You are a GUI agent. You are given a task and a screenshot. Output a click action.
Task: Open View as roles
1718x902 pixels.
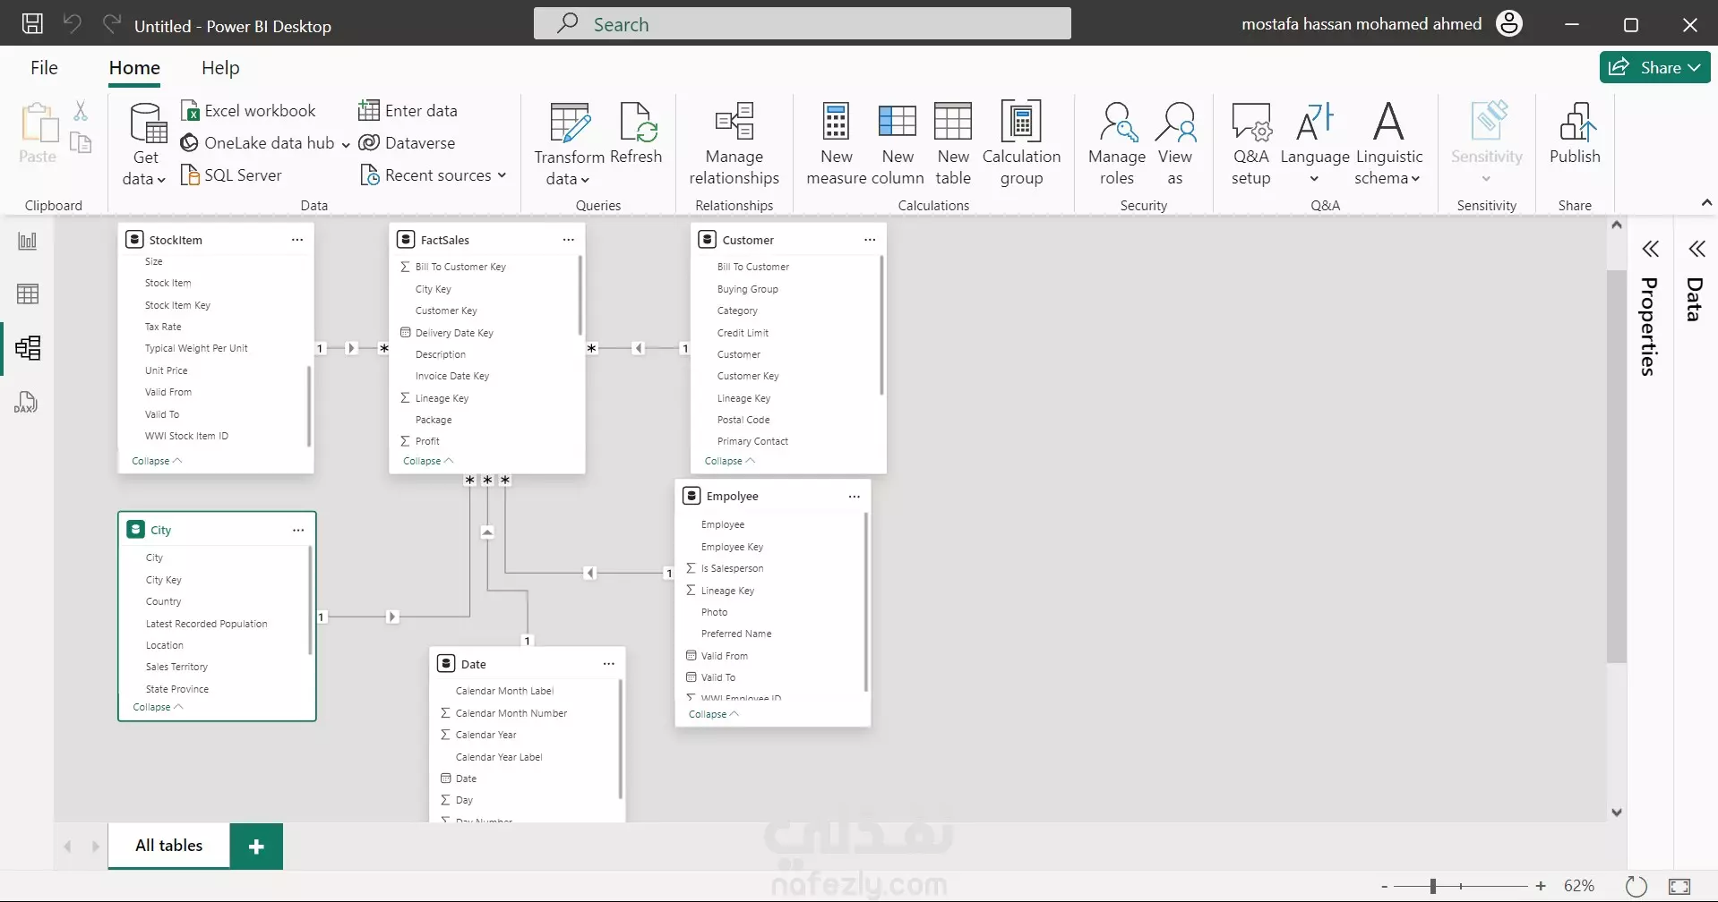pyautogui.click(x=1175, y=144)
